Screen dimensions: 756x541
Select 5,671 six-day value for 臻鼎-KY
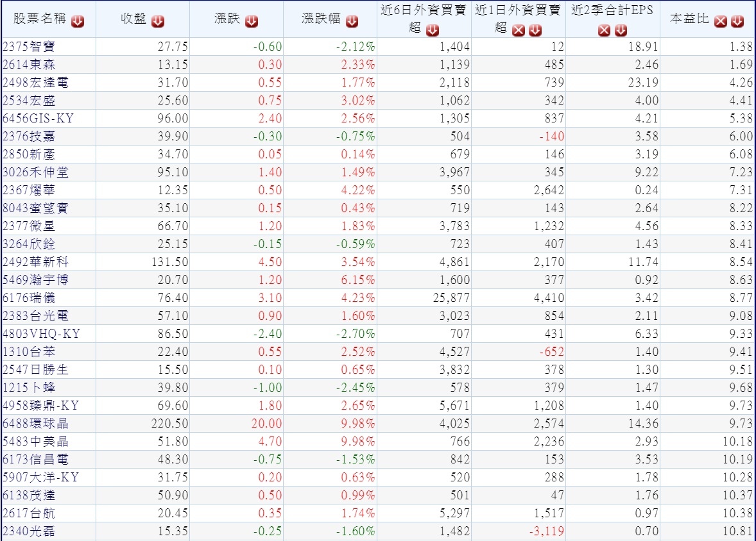click(x=454, y=406)
